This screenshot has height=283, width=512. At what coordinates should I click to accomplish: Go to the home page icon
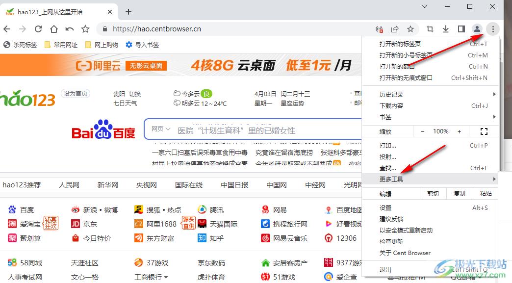pyautogui.click(x=54, y=29)
